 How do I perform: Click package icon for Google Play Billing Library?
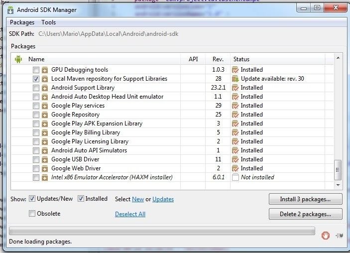tap(45, 132)
